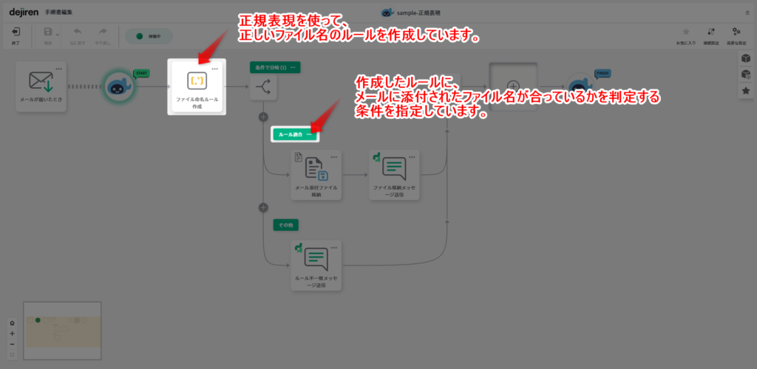Open menu dots on メールが届いたとき node

(x=58, y=69)
